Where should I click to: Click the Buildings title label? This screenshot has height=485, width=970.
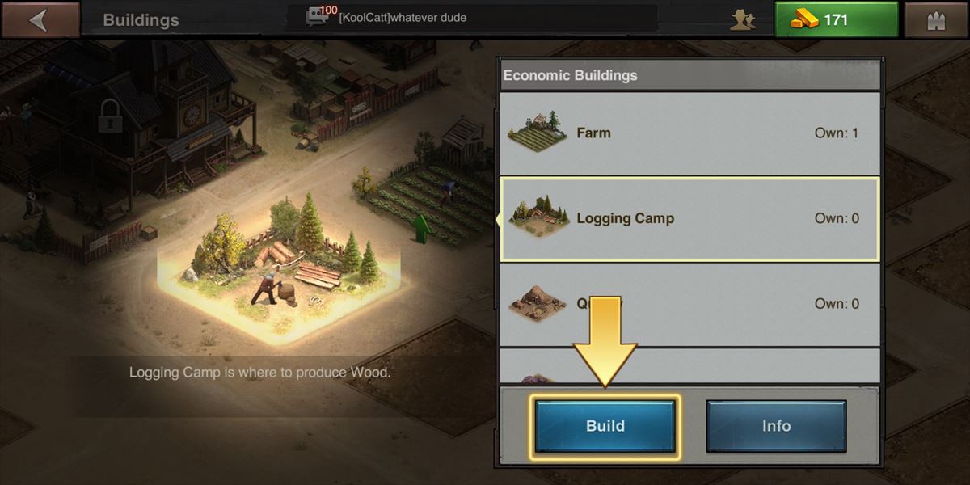coord(141,20)
